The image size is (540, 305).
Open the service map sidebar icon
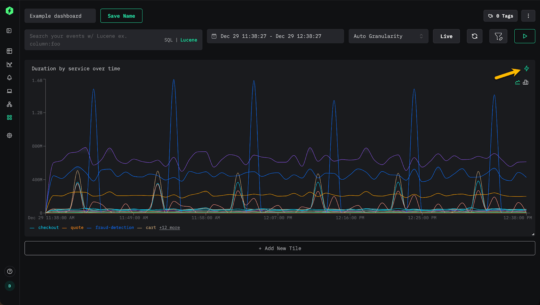[9, 104]
